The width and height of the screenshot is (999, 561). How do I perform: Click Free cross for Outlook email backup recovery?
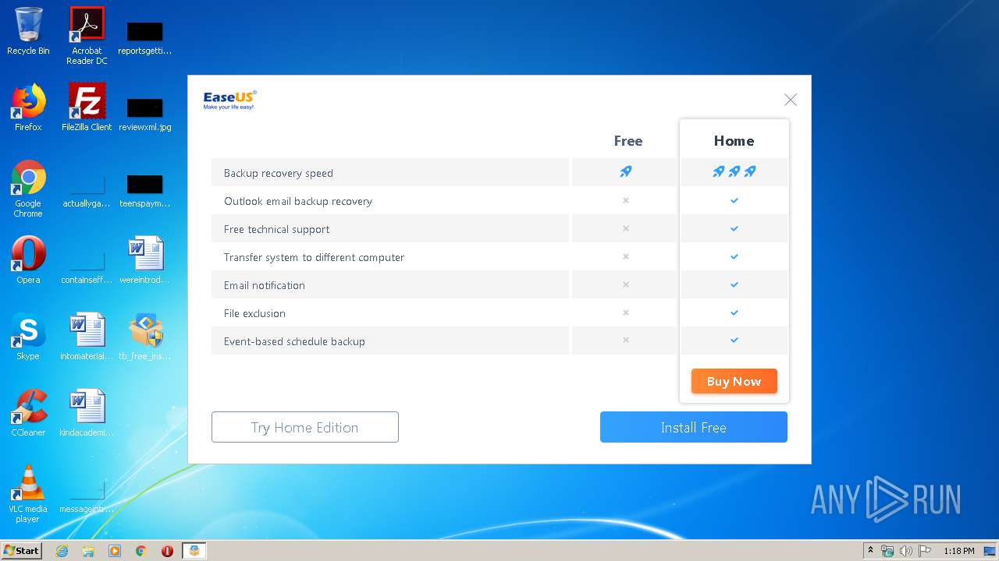click(626, 200)
